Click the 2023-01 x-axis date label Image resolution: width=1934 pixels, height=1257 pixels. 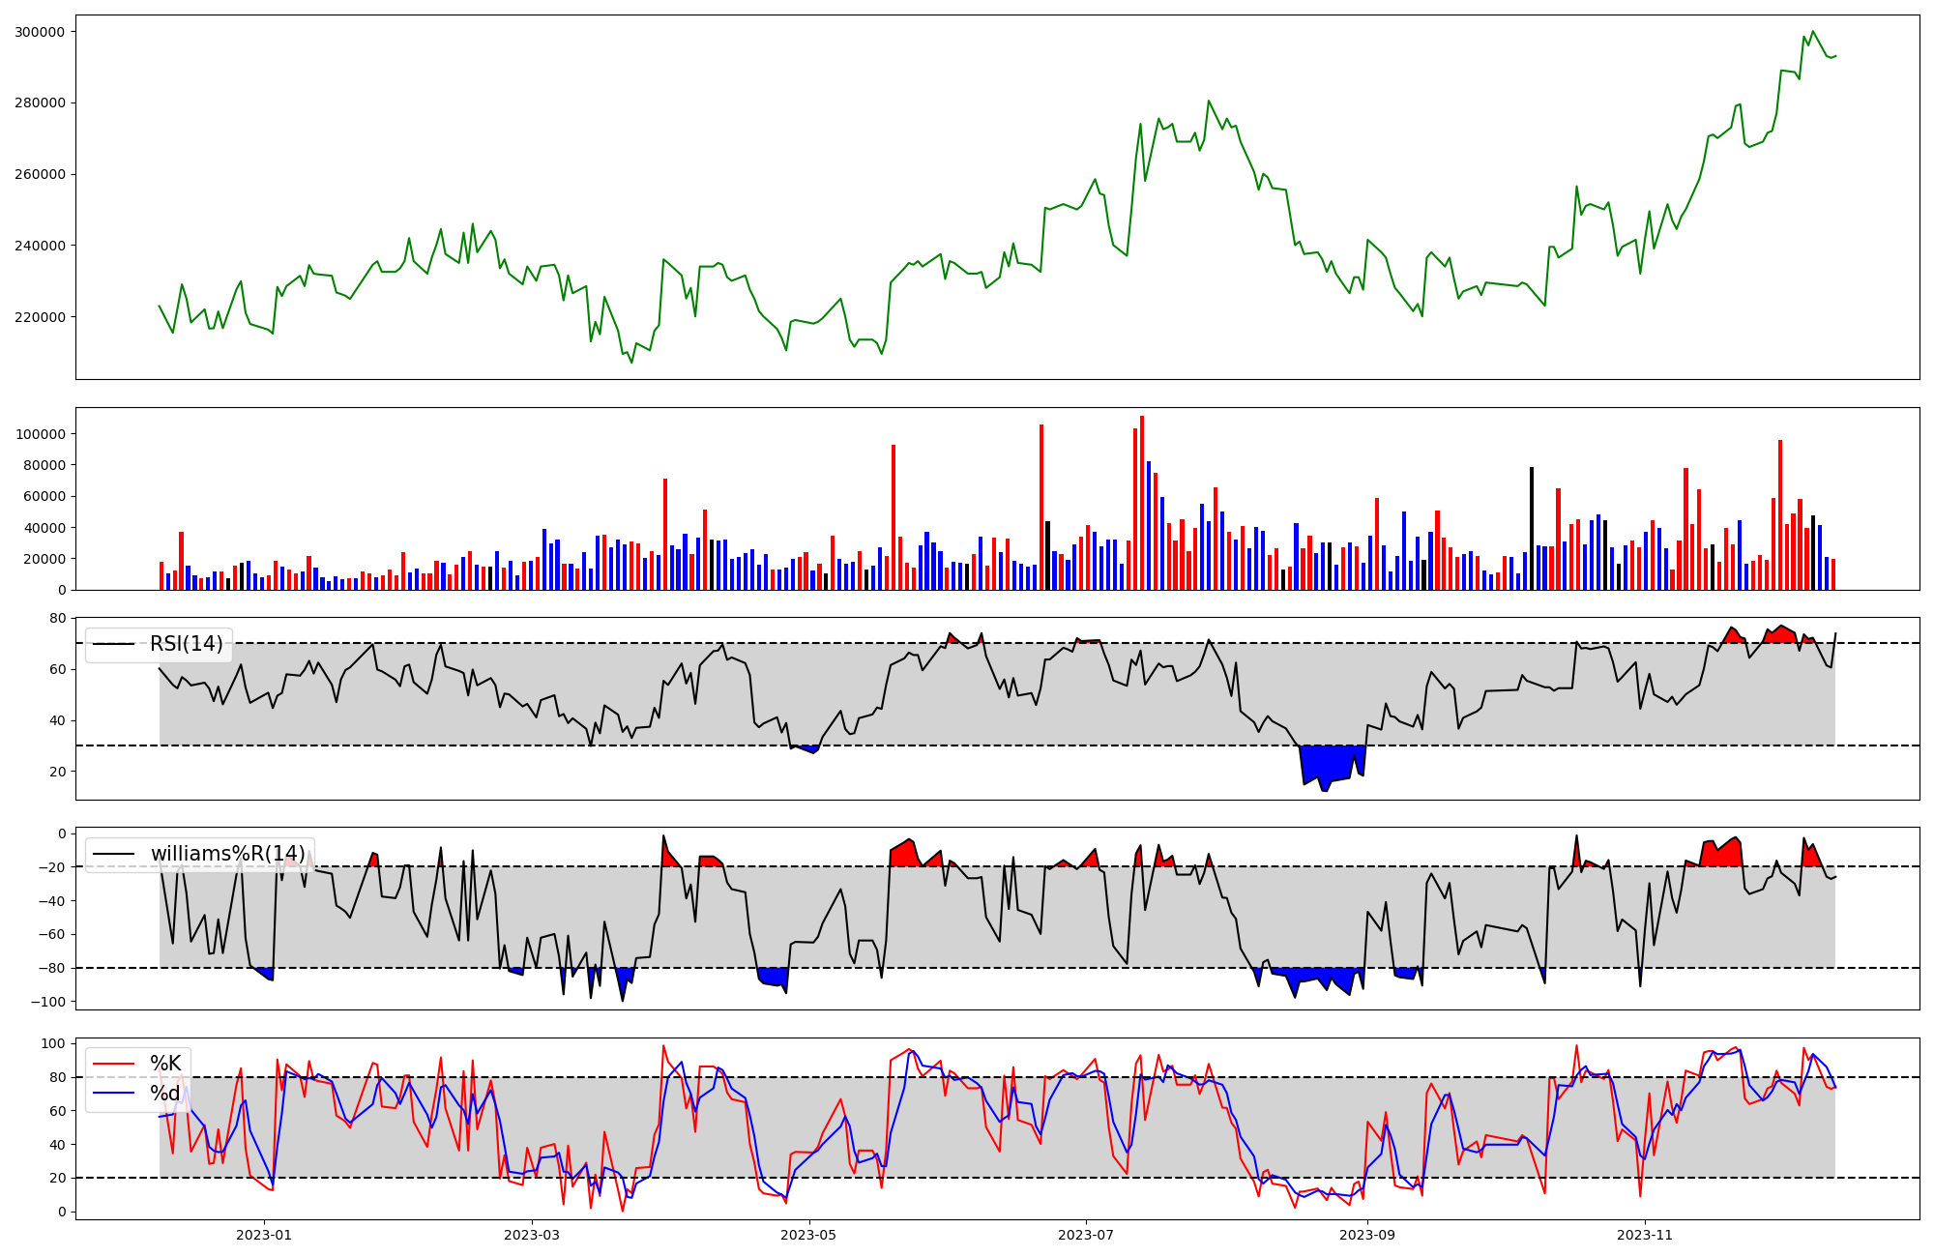(264, 1235)
